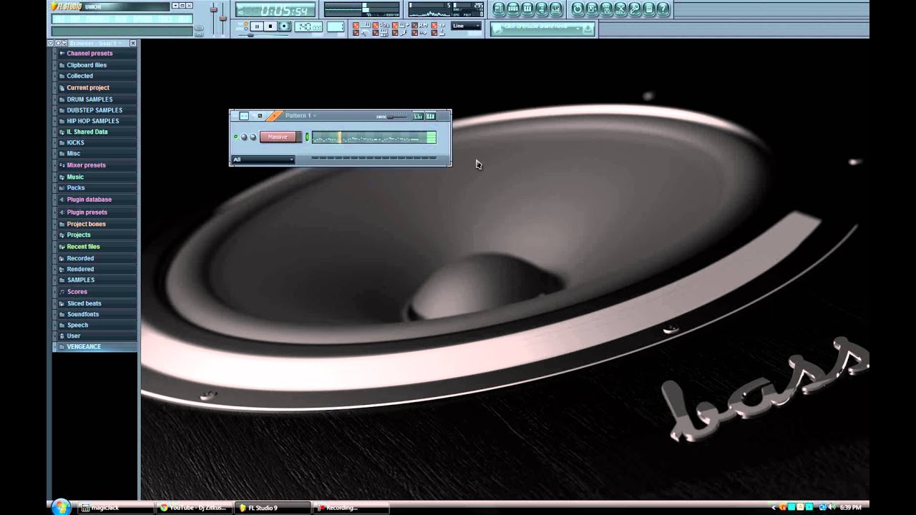Adjust the swing slider in step sequencer
This screenshot has width=916, height=515.
point(398,117)
